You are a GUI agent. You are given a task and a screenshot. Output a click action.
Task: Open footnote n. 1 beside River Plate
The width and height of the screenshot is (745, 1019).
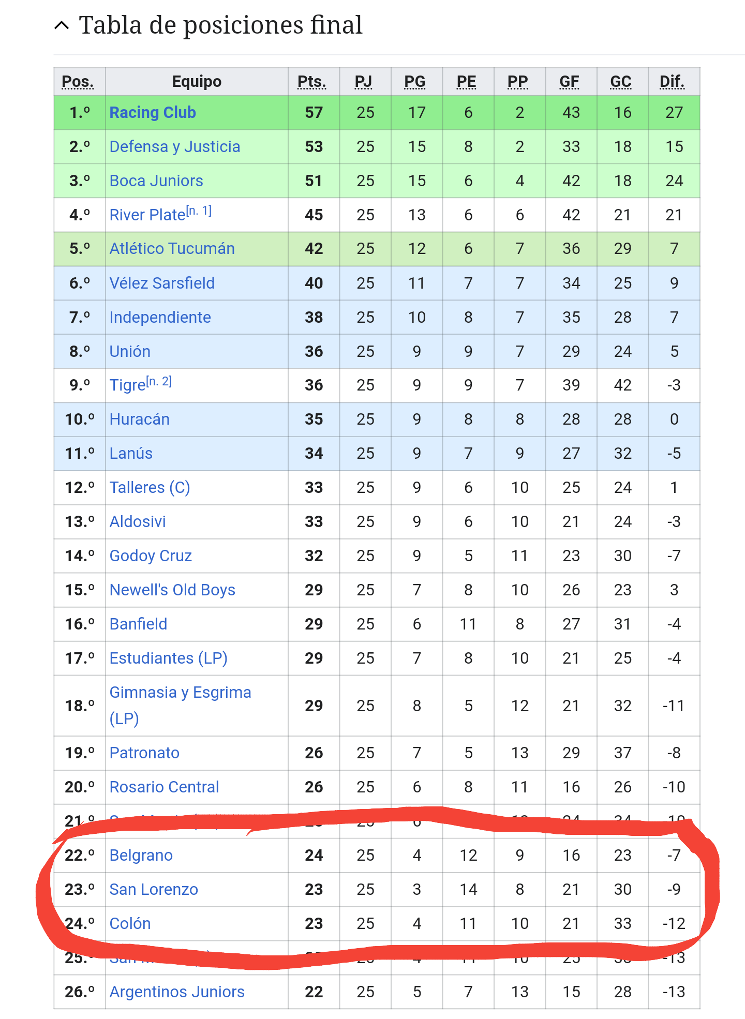(199, 211)
